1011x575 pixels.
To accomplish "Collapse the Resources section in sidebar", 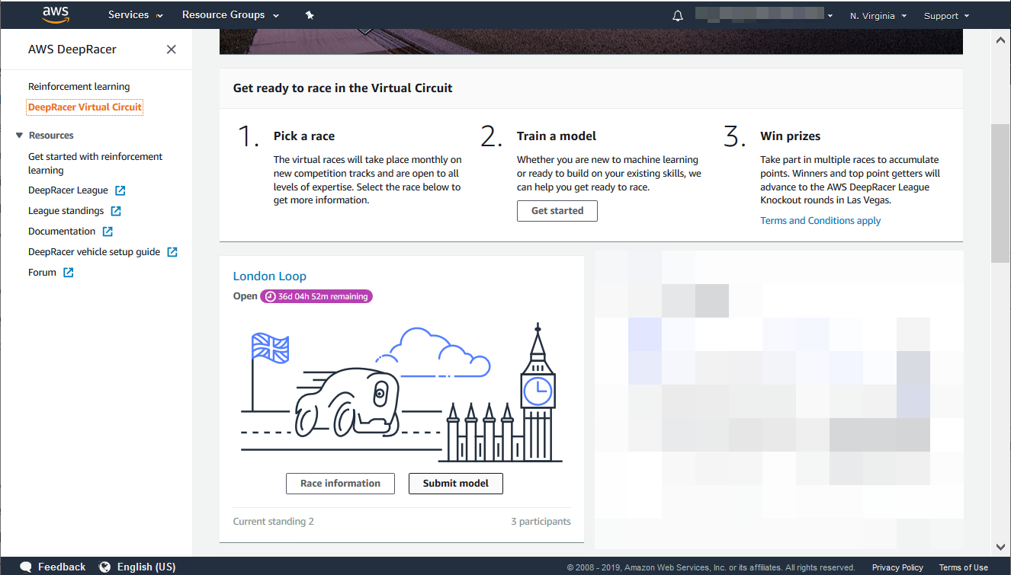I will [x=20, y=136].
